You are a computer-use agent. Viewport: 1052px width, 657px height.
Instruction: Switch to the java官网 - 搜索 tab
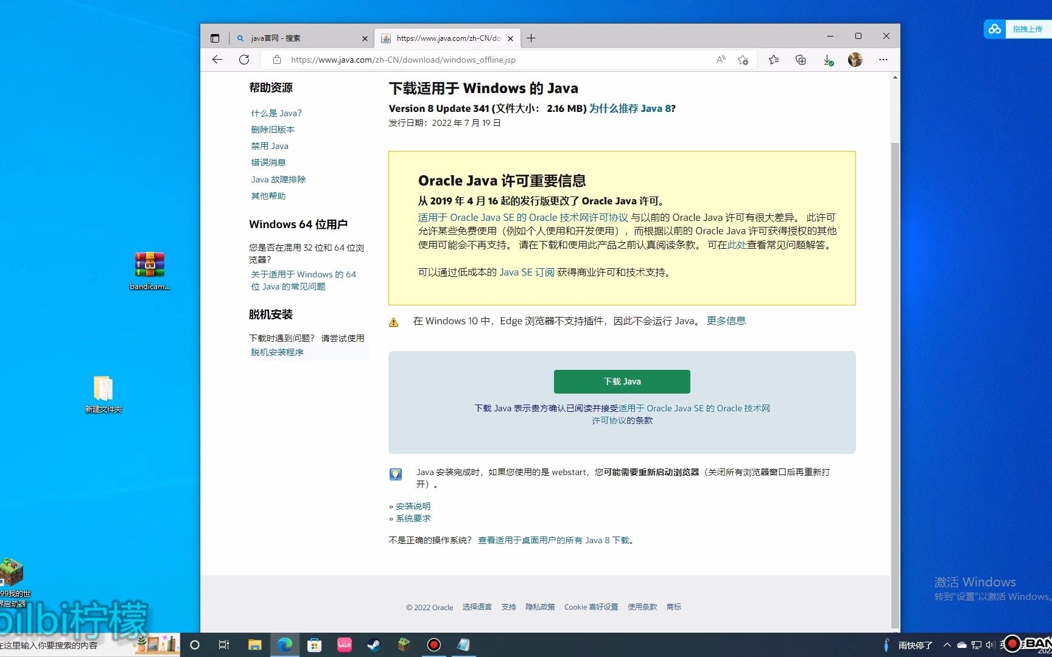[301, 38]
